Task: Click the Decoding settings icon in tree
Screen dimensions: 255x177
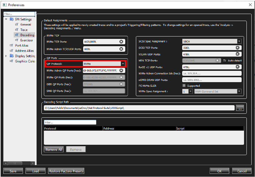Action: 17,35
